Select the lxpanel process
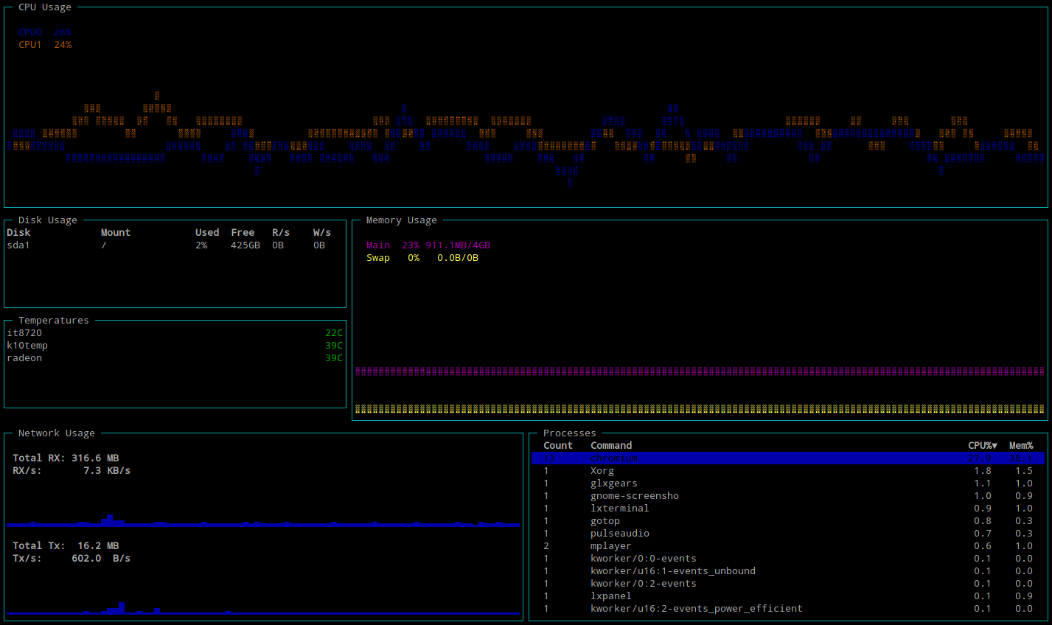Viewport: 1052px width, 625px height. coord(788,596)
